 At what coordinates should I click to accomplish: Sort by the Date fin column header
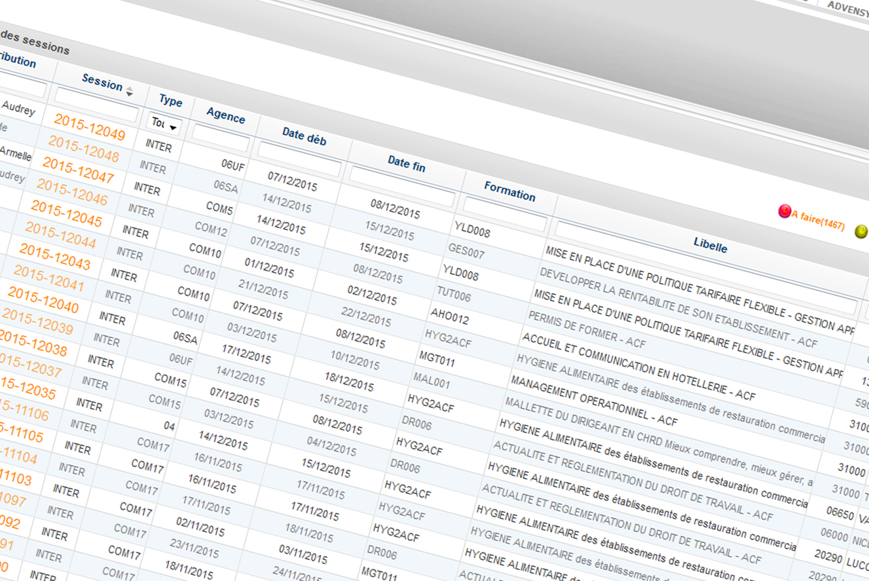tap(406, 163)
